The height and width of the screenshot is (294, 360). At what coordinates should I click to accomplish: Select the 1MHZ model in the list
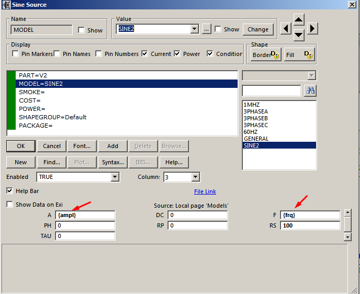pyautogui.click(x=279, y=105)
